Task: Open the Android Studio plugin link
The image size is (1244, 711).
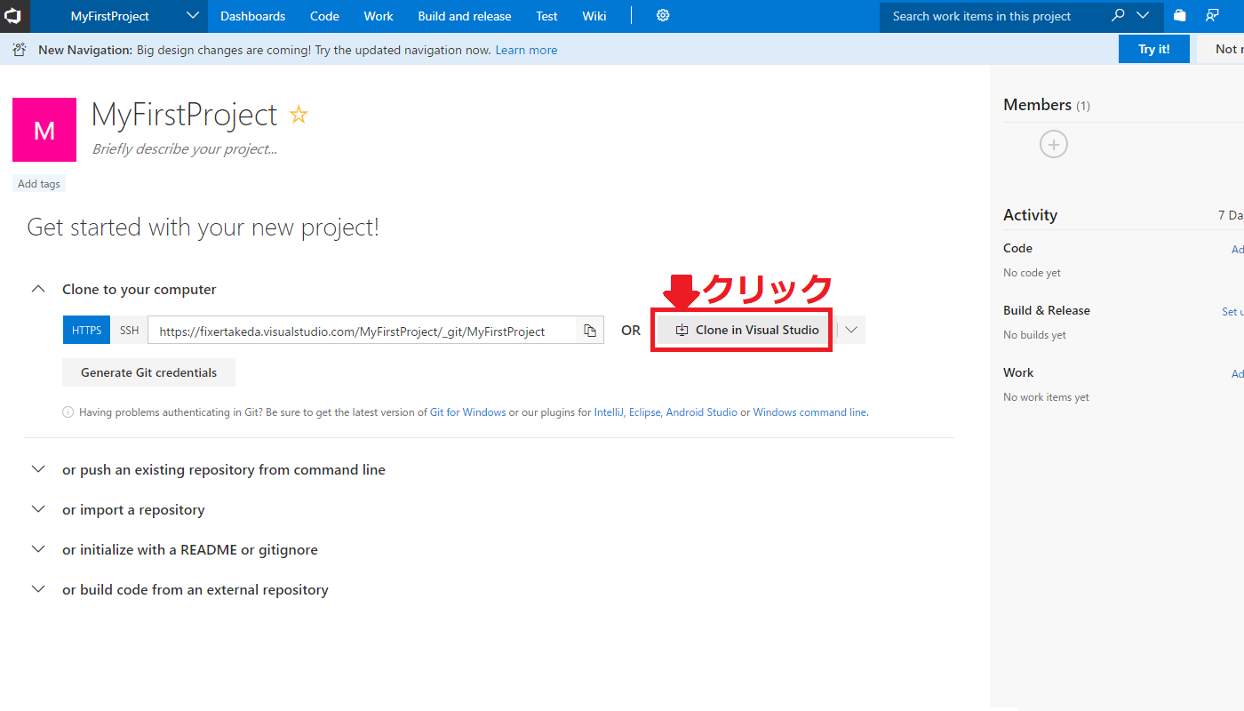Action: coord(702,412)
